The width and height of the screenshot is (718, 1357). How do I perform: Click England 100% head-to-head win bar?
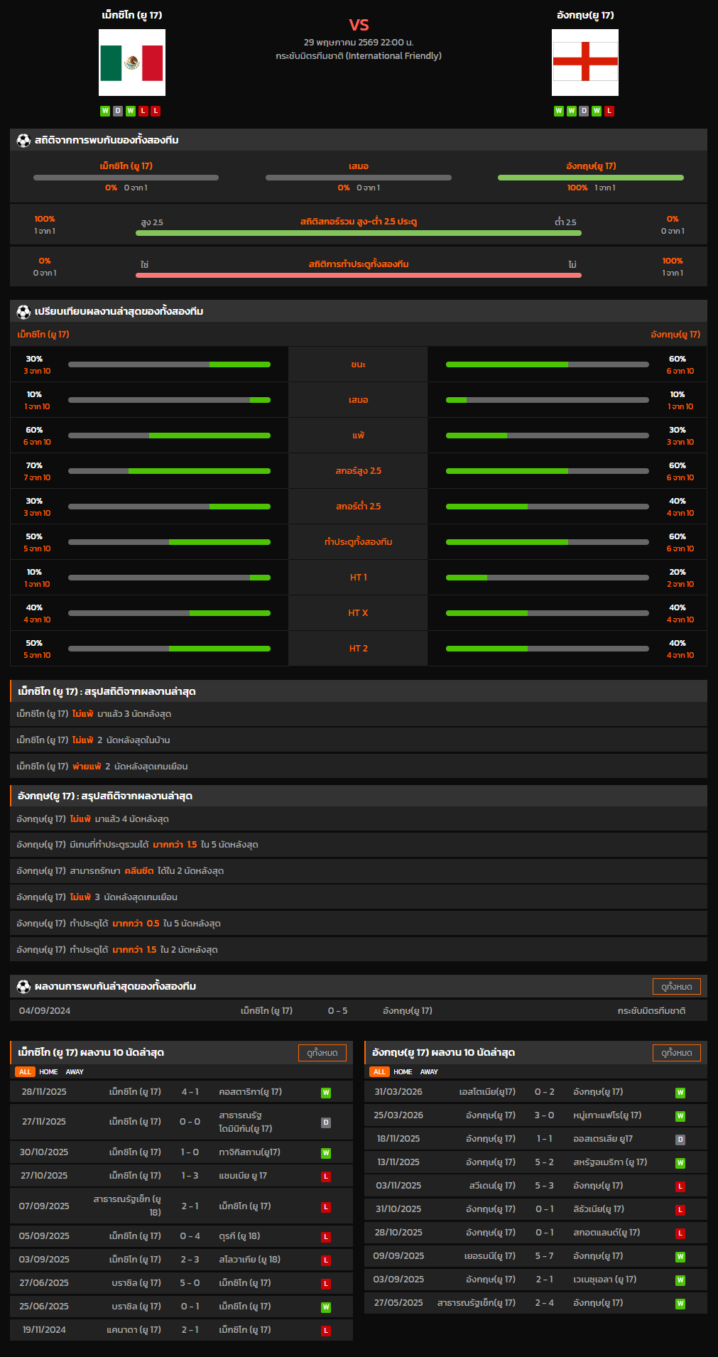tap(591, 178)
